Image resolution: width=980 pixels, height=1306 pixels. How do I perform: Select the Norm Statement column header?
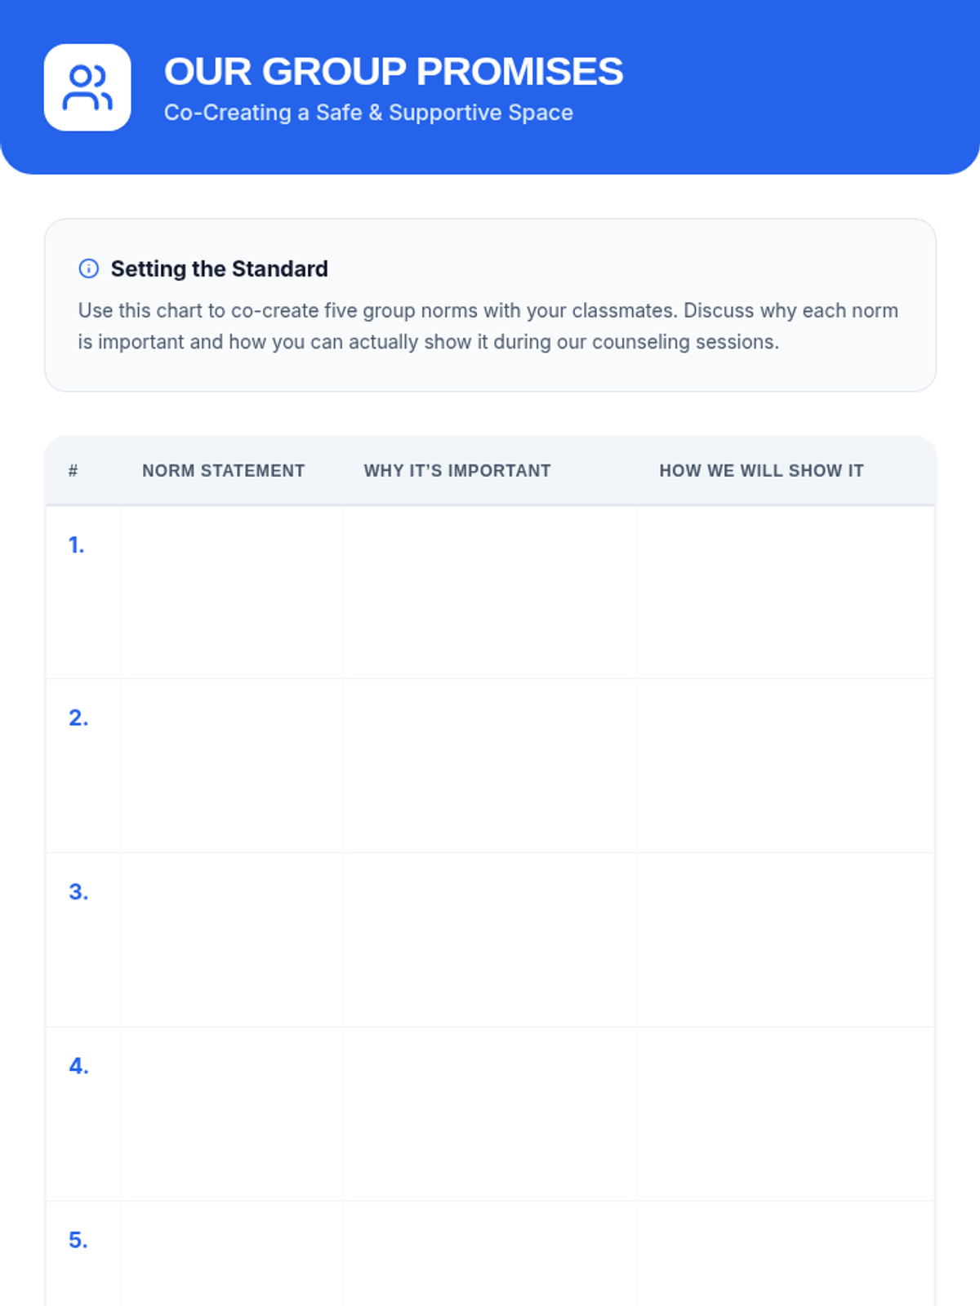tap(223, 471)
